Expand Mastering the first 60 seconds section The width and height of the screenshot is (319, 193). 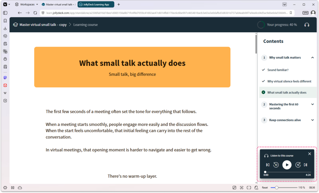[312, 104]
